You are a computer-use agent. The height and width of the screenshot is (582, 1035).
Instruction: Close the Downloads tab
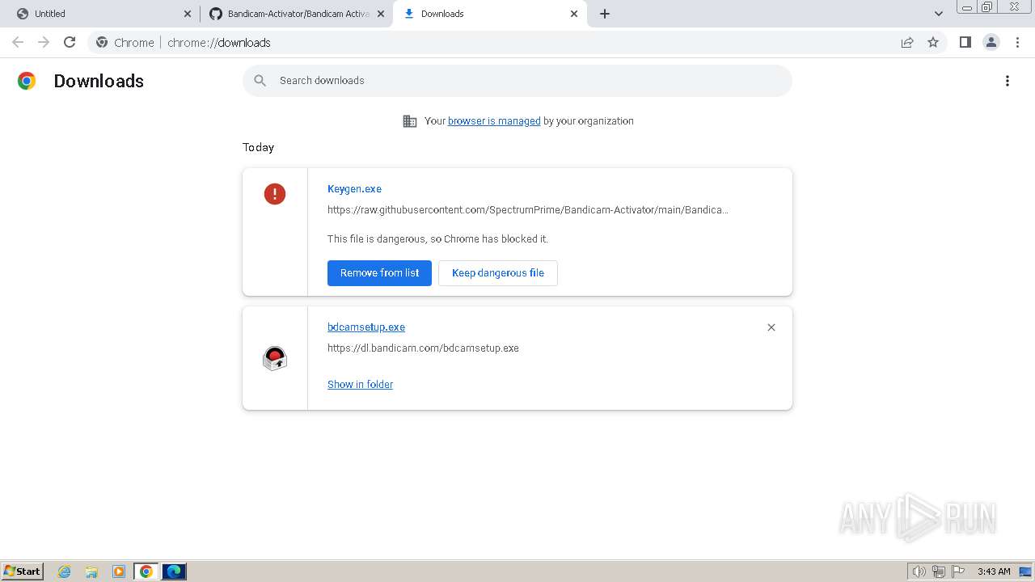click(x=574, y=14)
